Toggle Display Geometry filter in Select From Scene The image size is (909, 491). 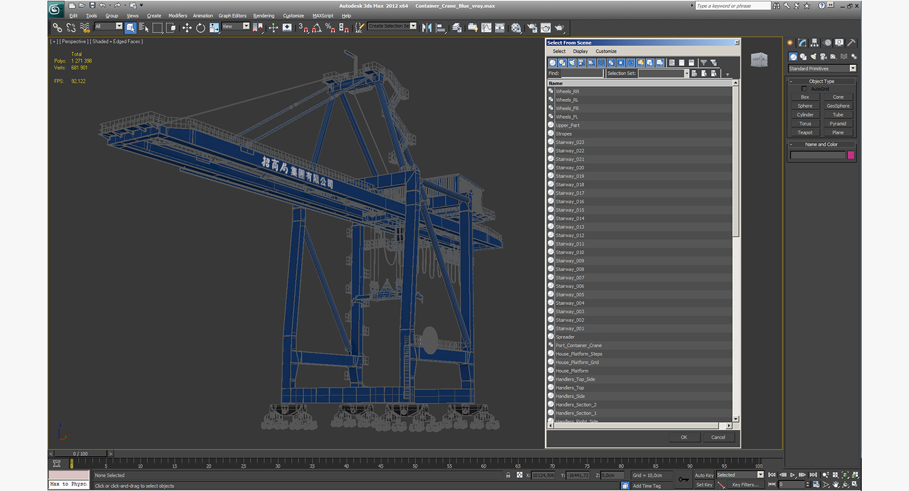pos(552,63)
